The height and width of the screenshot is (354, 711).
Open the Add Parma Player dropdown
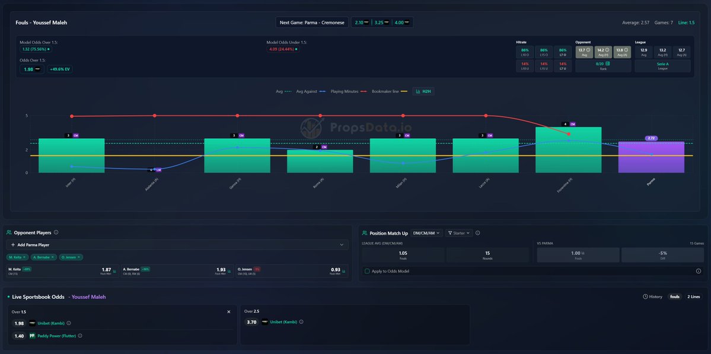[178, 244]
